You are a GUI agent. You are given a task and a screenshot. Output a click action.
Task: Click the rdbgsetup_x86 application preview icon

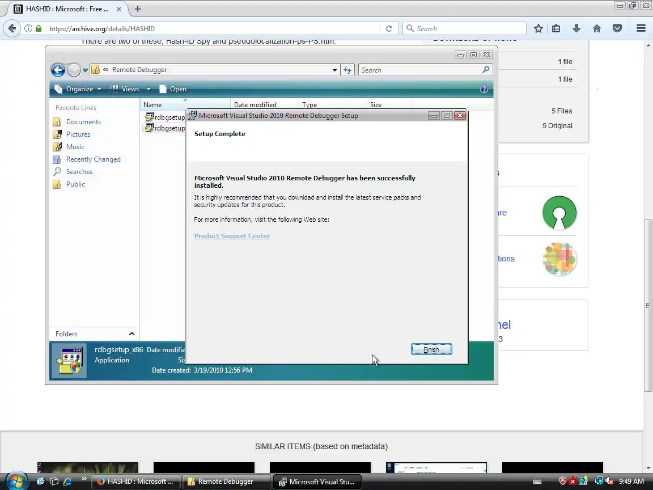pyautogui.click(x=69, y=361)
